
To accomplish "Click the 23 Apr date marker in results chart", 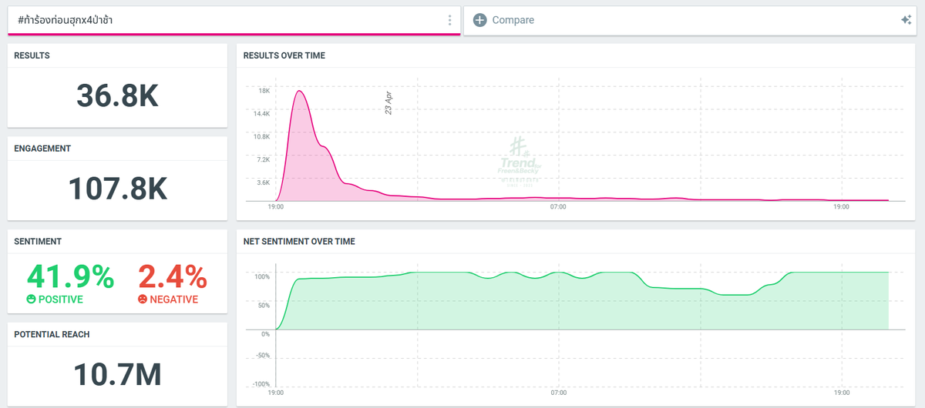I will [x=389, y=103].
